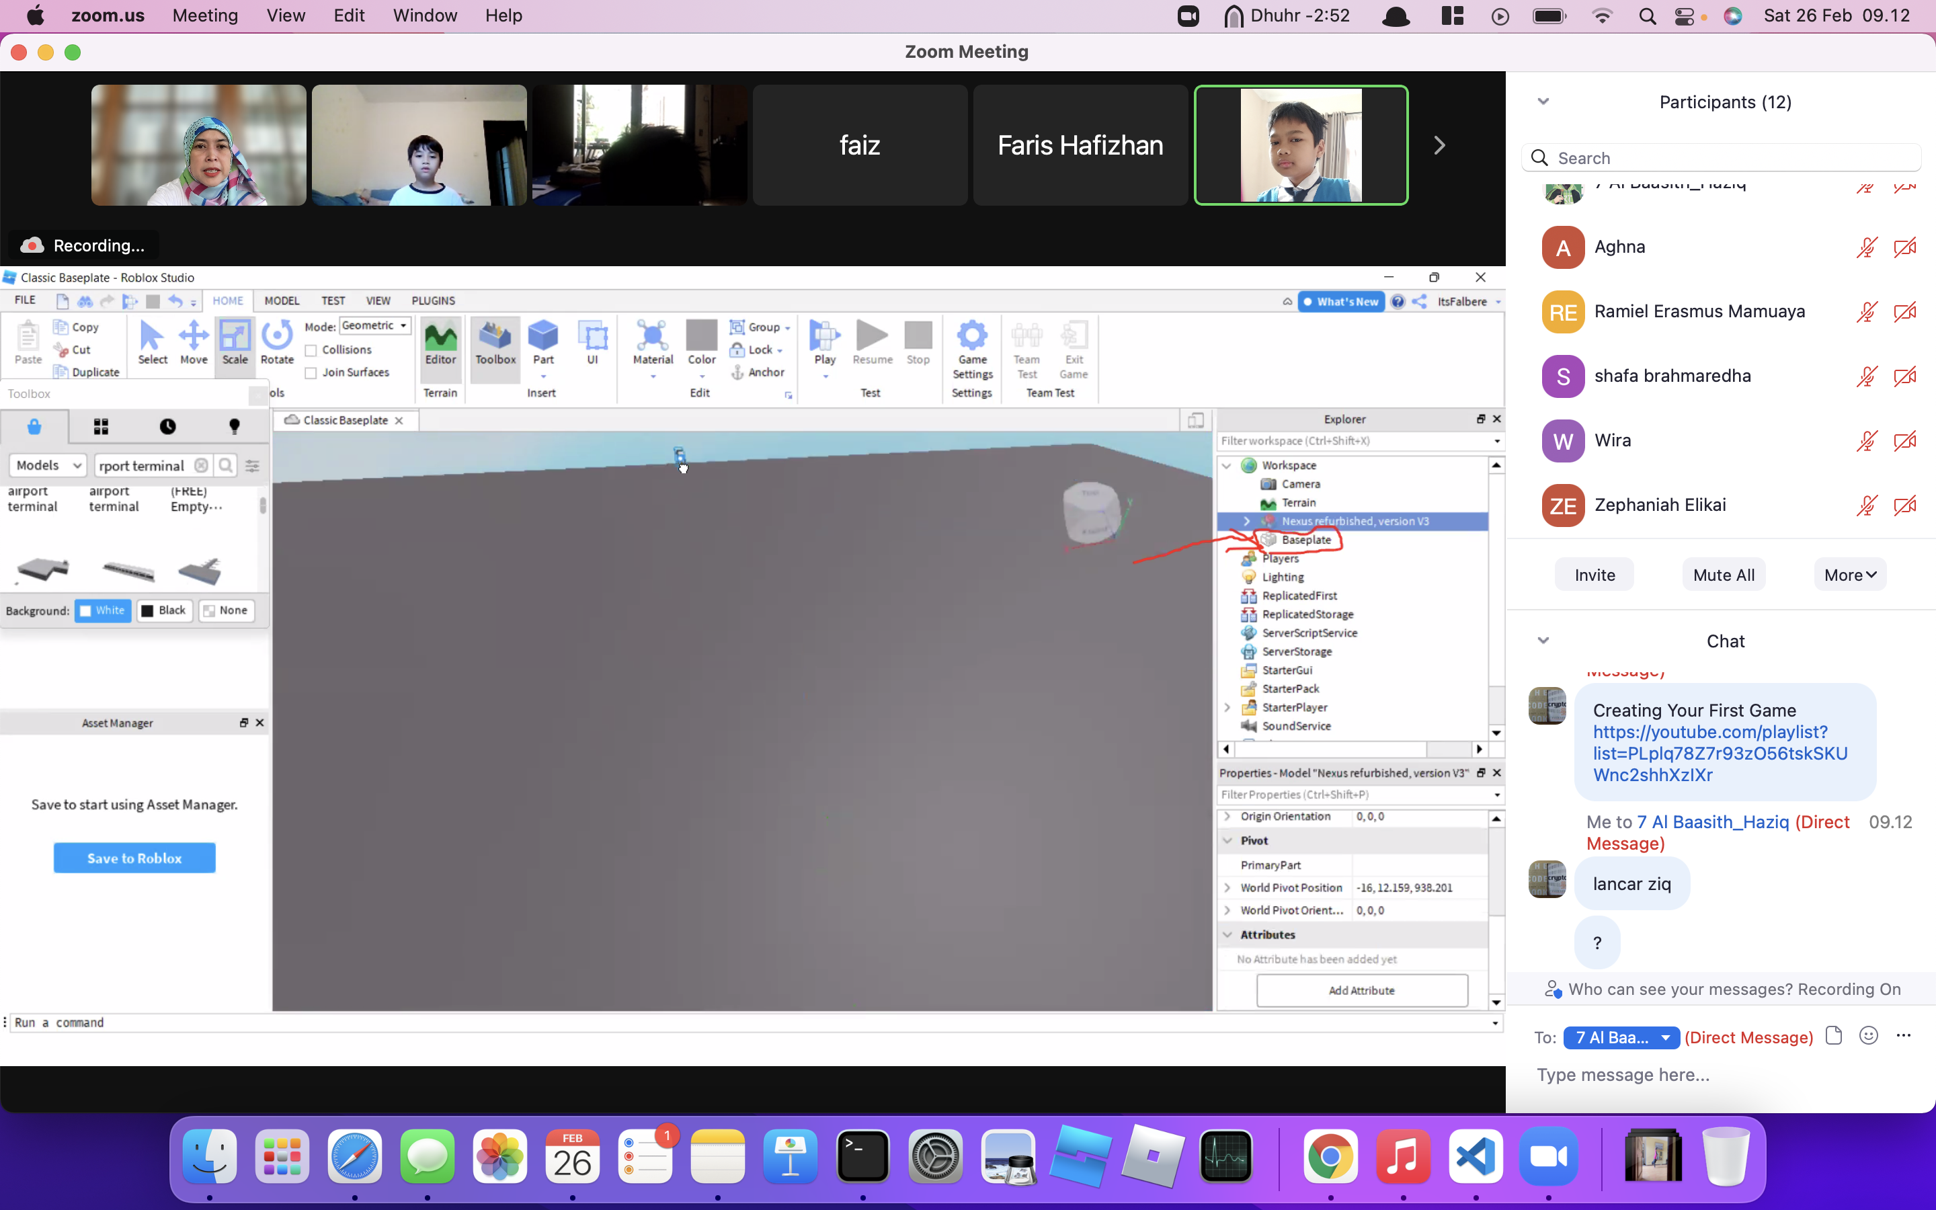Click the What's New button
Image resolution: width=1936 pixels, height=1210 pixels.
tap(1341, 302)
